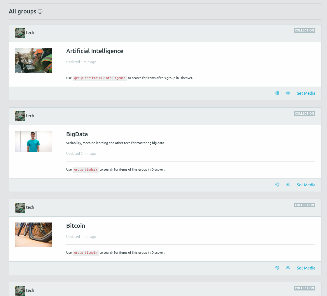Click tech avatar icon on bottom partial card
The height and width of the screenshot is (296, 327).
pos(20,290)
